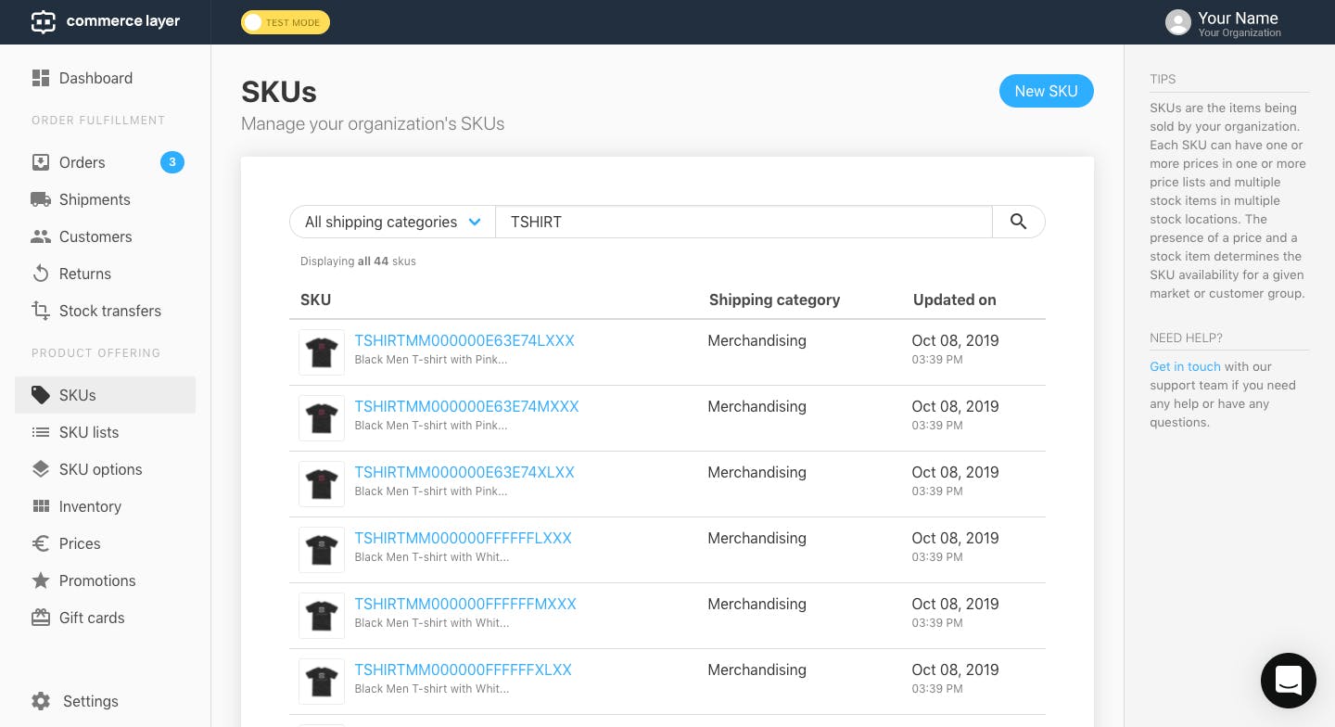This screenshot has width=1335, height=727.
Task: Click the Shipments truck icon
Action: click(41, 199)
